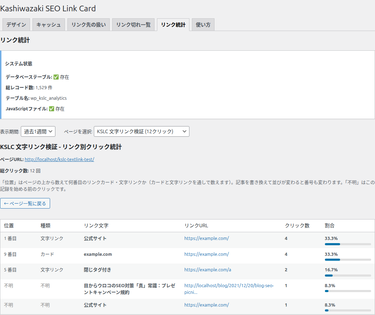375x315 pixels.
Task: Click the green check icon beside データベーステーブル
Action: click(x=56, y=77)
